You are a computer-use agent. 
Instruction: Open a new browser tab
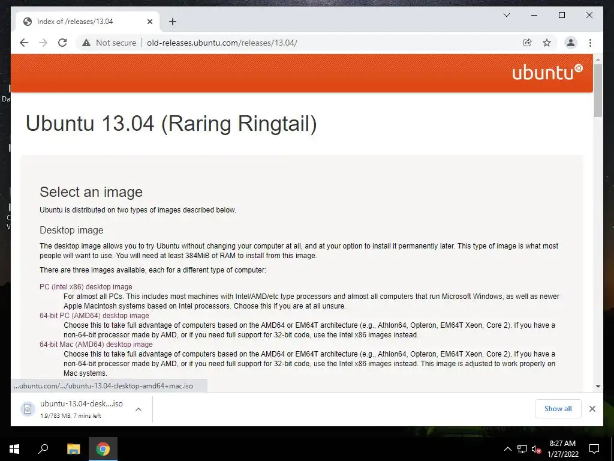click(x=172, y=22)
